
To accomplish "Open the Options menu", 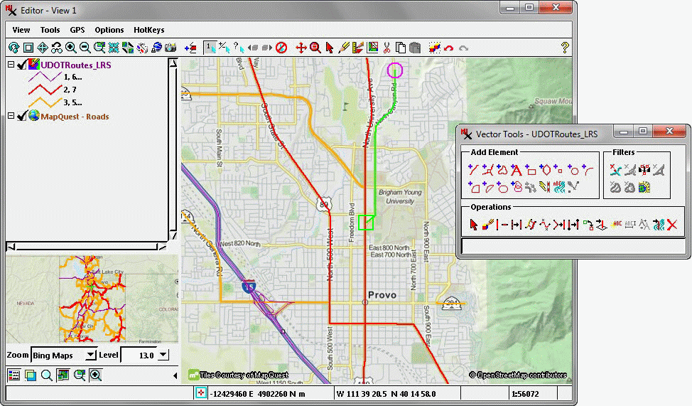I will click(x=109, y=30).
